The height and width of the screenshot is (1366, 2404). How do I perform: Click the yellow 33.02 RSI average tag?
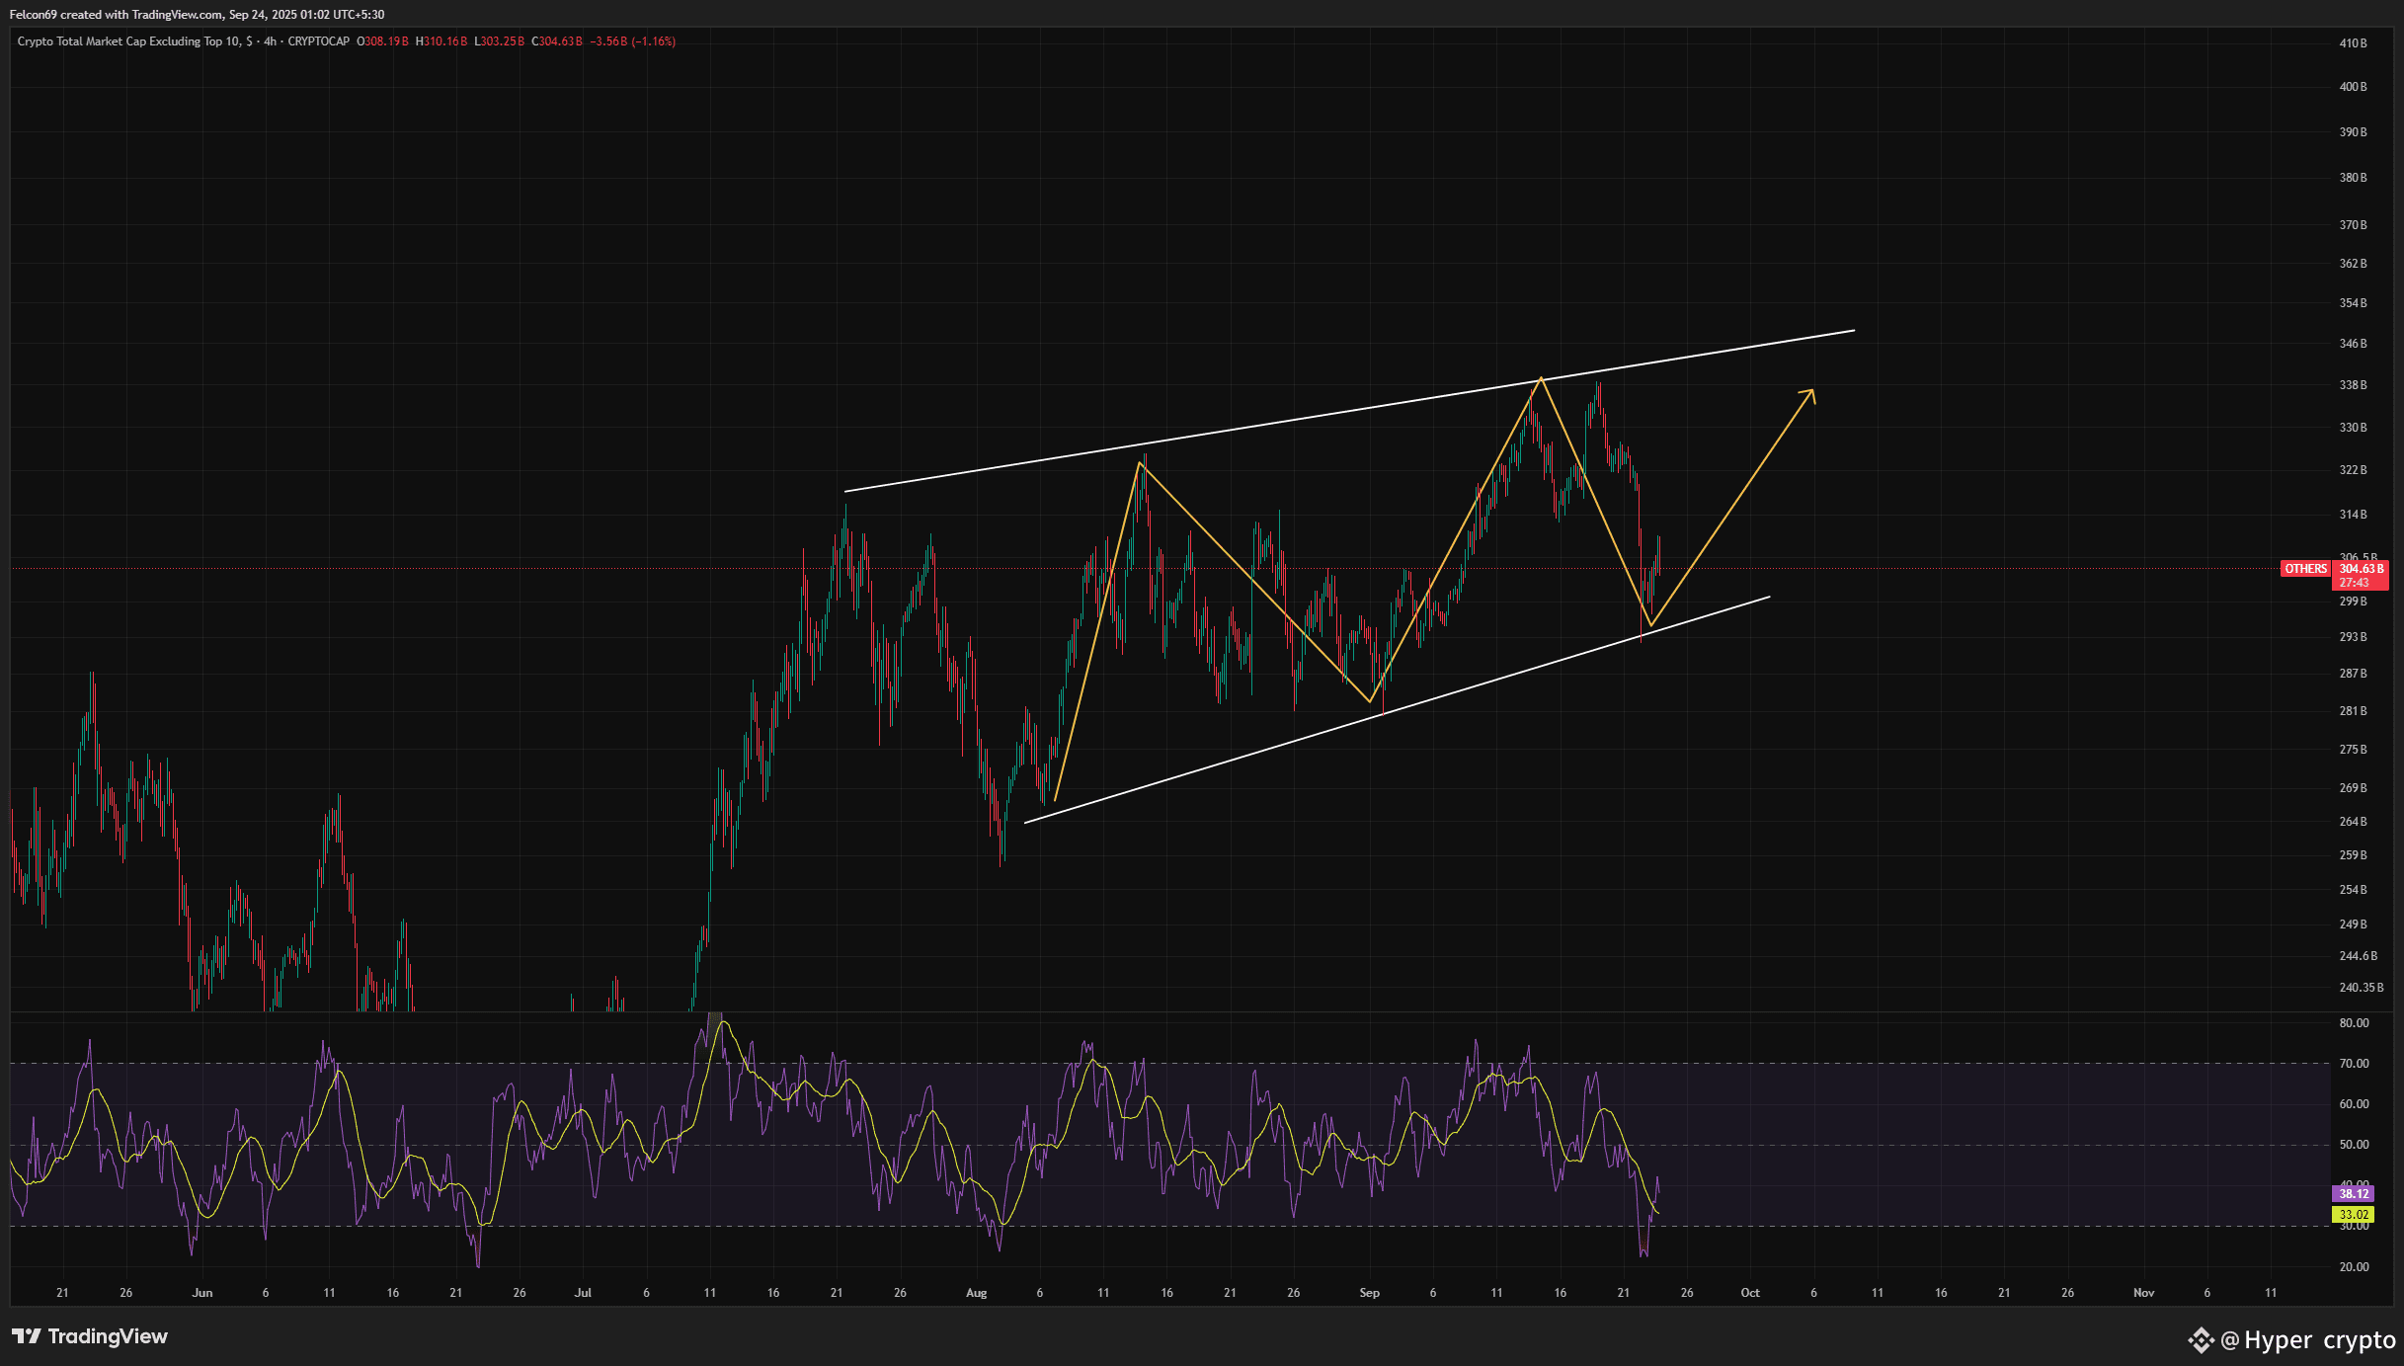click(2354, 1215)
